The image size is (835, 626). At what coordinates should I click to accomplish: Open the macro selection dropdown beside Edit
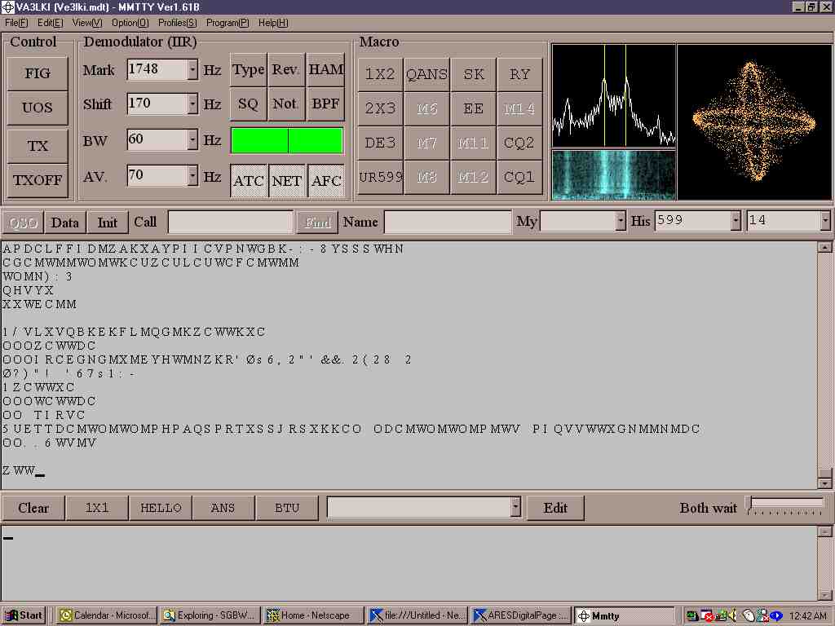tap(515, 507)
